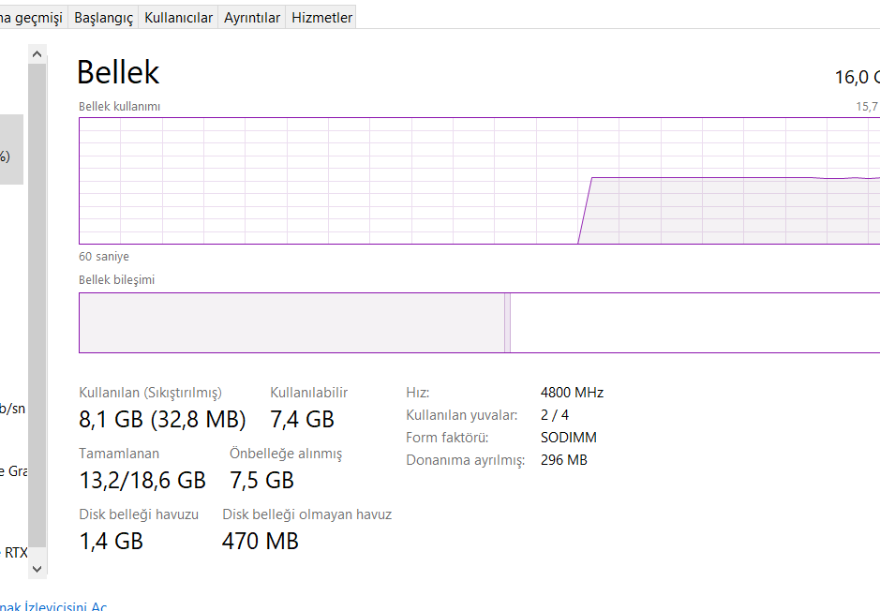
Task: Open the Kaynak İzleyicisini Aç link
Action: tap(53, 604)
